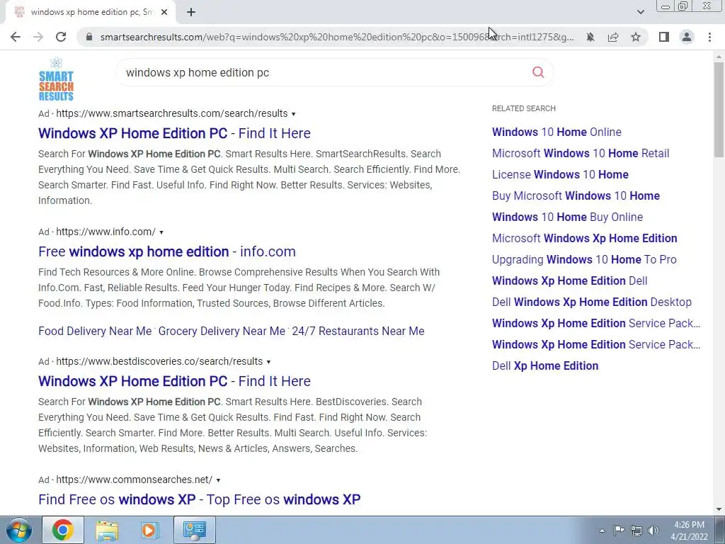Open the Chrome profile avatar icon
Screen dimensions: 725x544
point(687,37)
